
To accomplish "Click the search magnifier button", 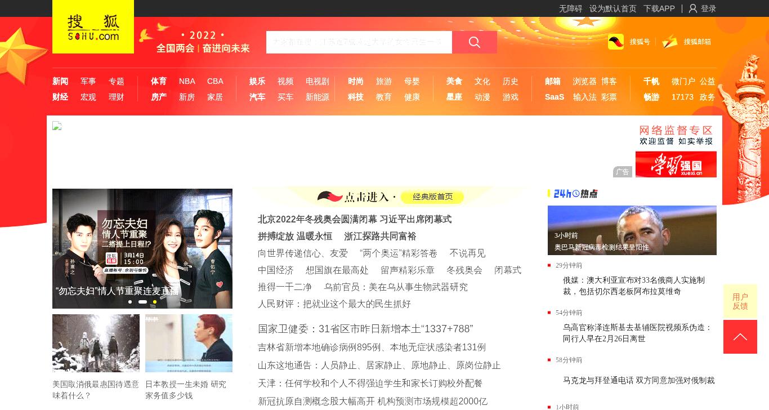I will click(x=475, y=42).
